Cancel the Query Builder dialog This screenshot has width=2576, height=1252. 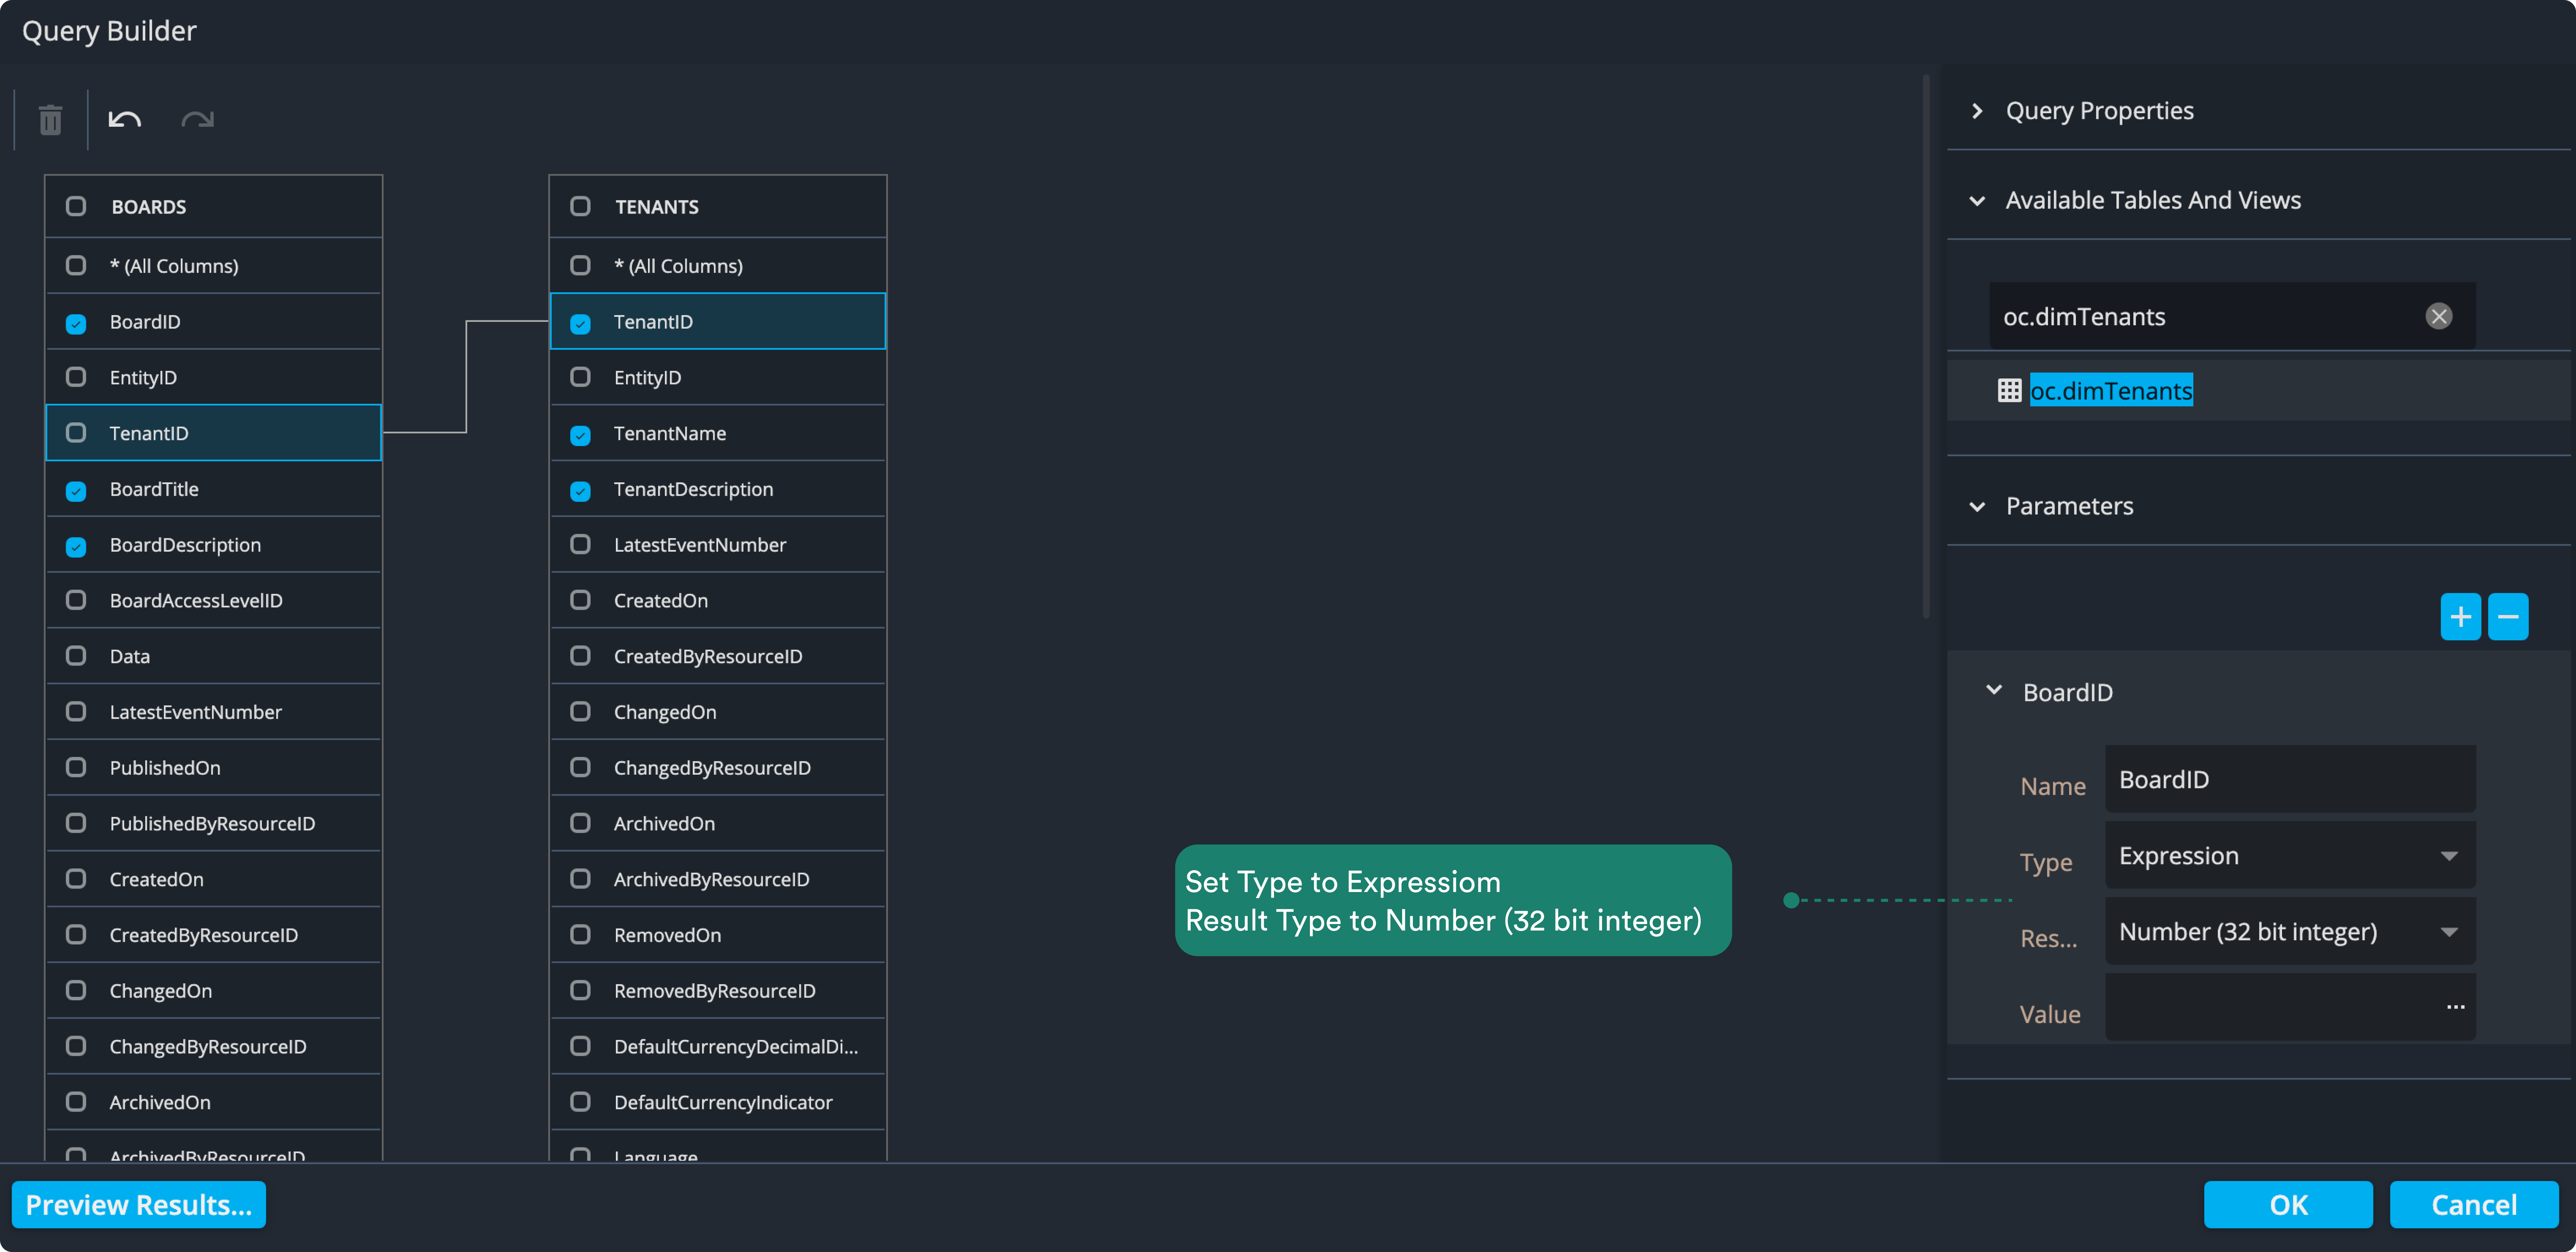coord(2474,1205)
